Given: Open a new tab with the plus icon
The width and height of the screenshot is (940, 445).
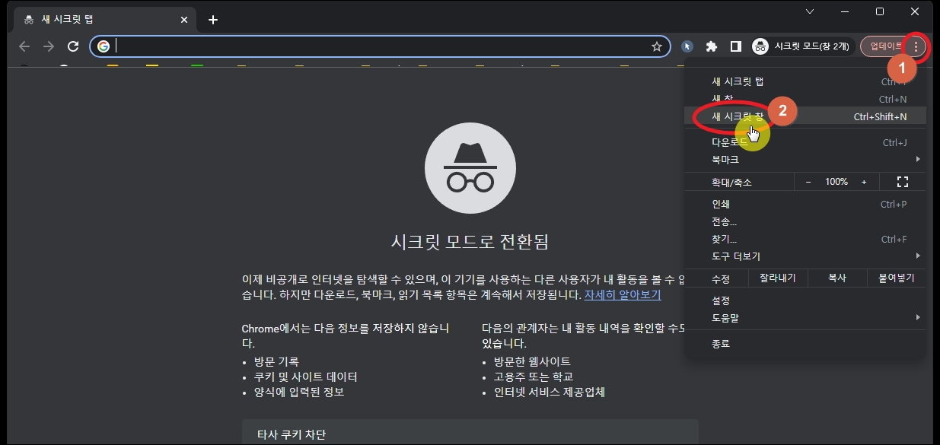Looking at the screenshot, I should click(x=213, y=20).
